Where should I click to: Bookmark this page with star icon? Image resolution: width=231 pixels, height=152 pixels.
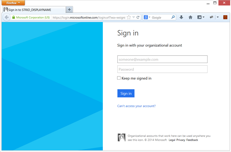click(x=129, y=17)
